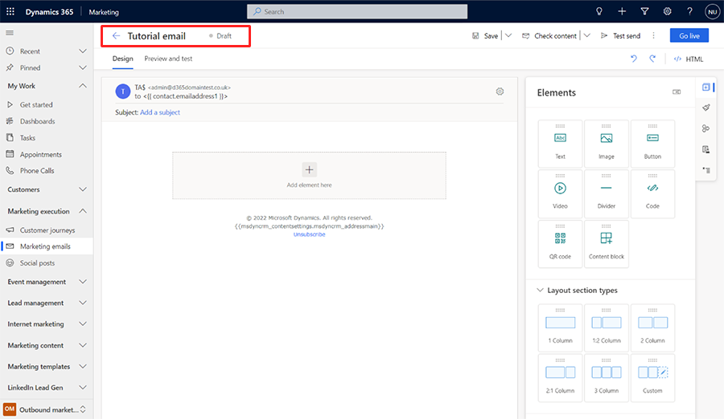Open Customer journeys in sidebar
Image resolution: width=724 pixels, height=419 pixels.
[x=46, y=230]
